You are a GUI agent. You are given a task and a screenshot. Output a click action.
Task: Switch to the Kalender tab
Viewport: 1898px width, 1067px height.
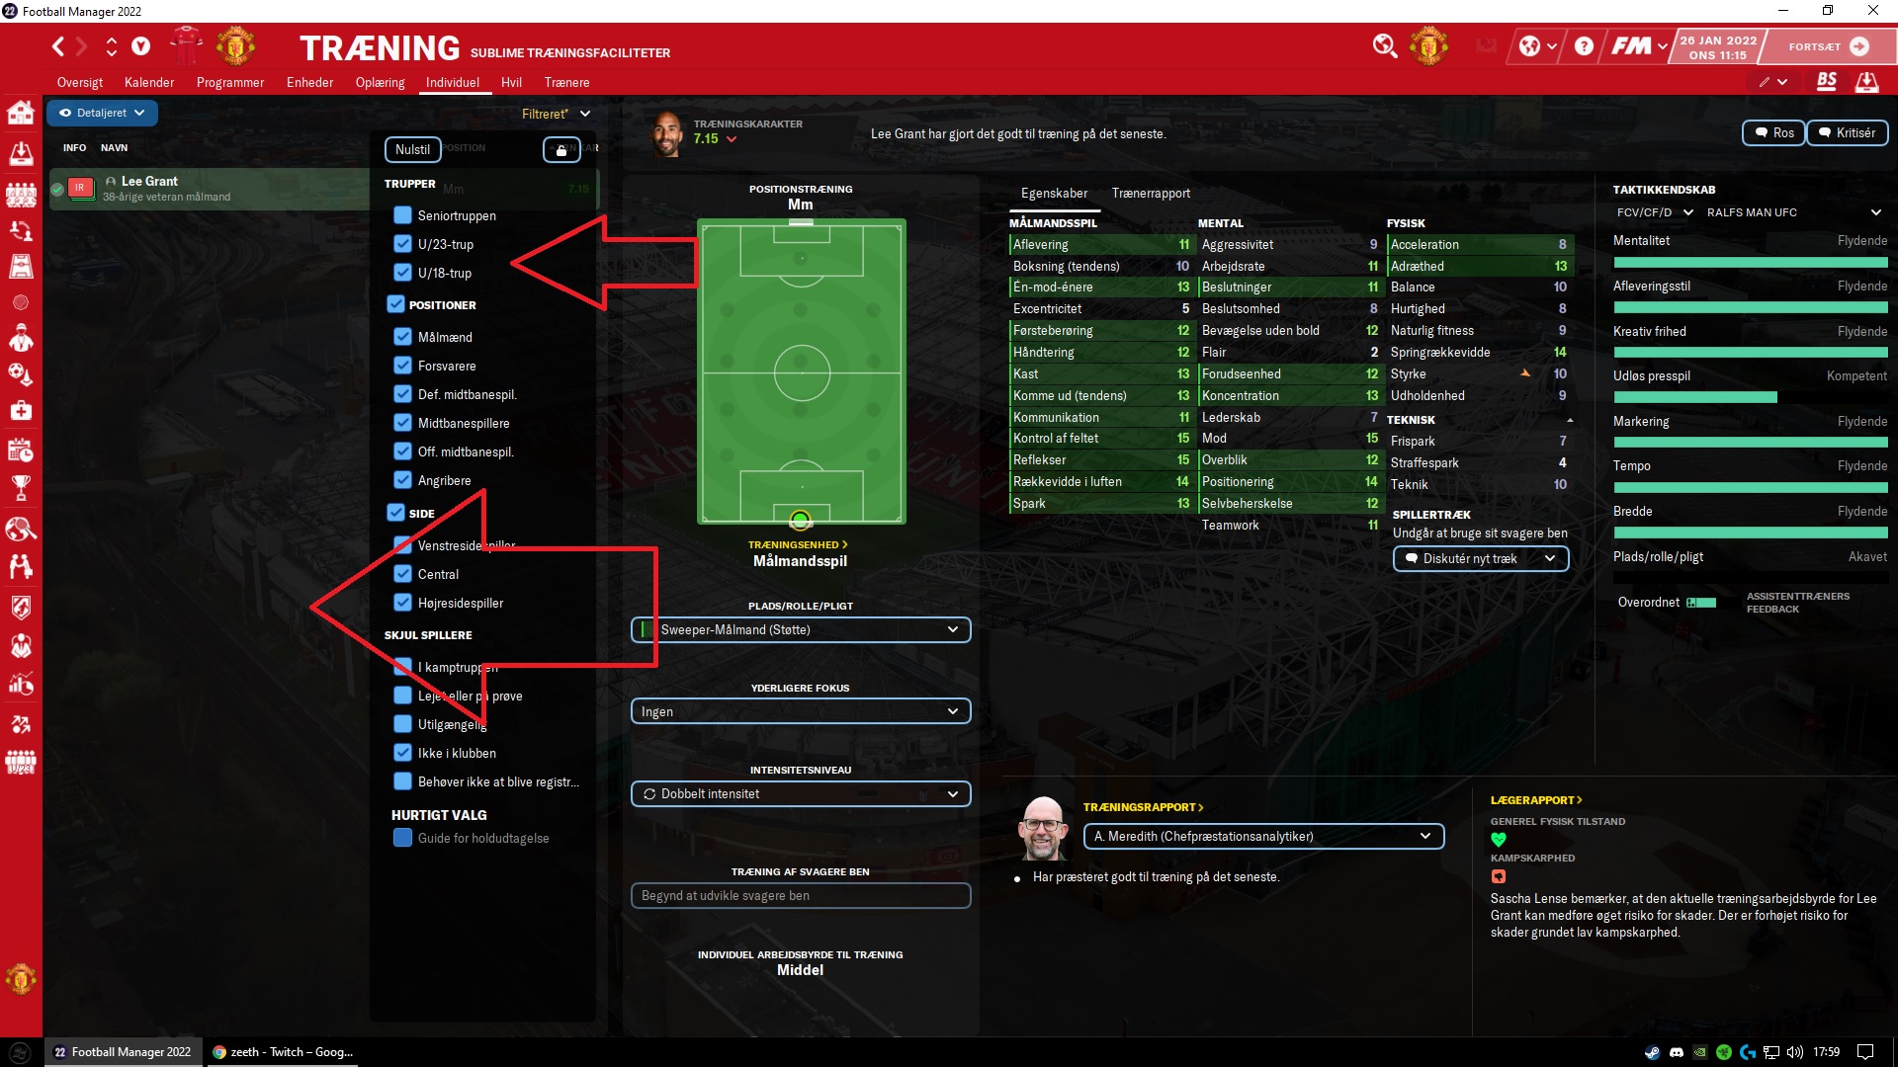pyautogui.click(x=149, y=83)
